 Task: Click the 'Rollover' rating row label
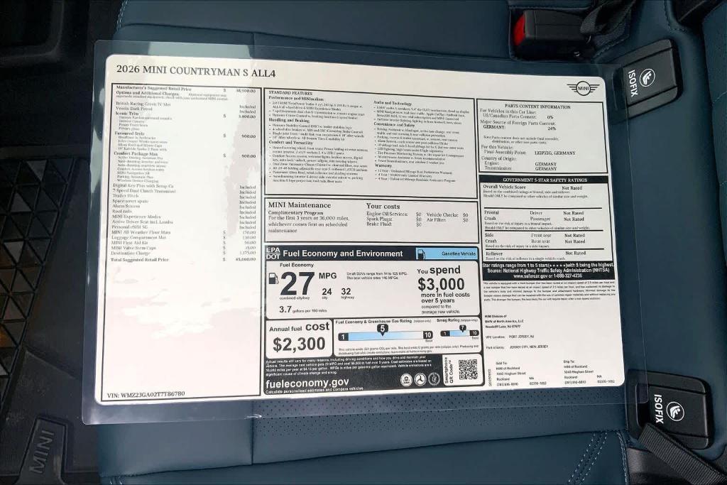point(494,254)
